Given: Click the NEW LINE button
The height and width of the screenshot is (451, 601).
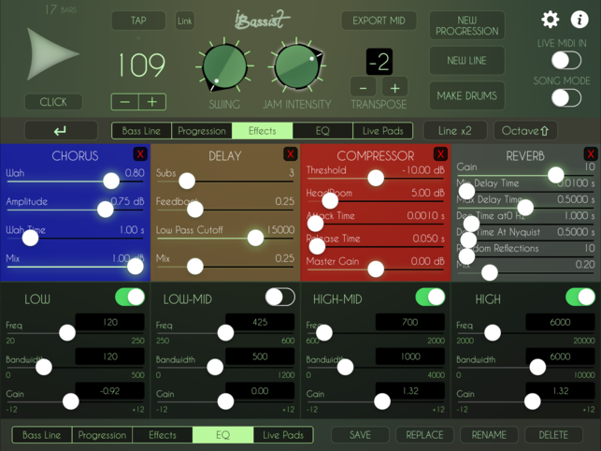Looking at the screenshot, I should pos(466,60).
